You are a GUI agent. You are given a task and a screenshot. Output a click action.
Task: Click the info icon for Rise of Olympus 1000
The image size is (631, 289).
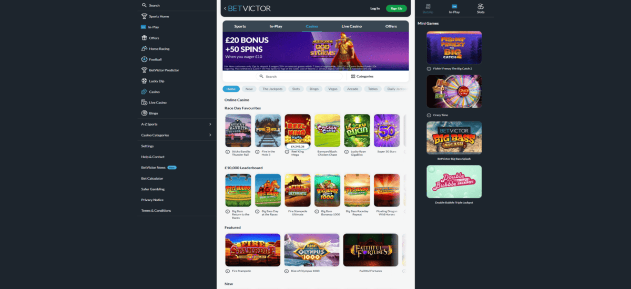tap(287, 271)
